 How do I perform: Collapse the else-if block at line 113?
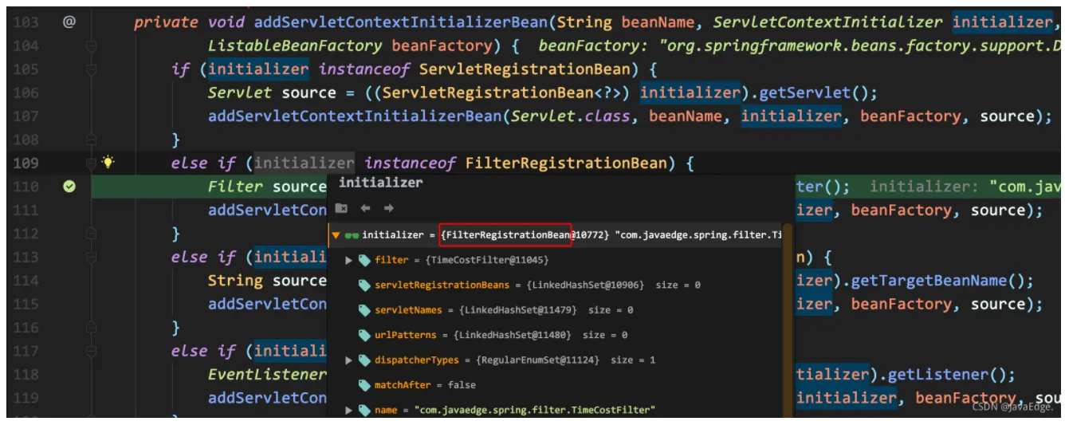pos(91,257)
